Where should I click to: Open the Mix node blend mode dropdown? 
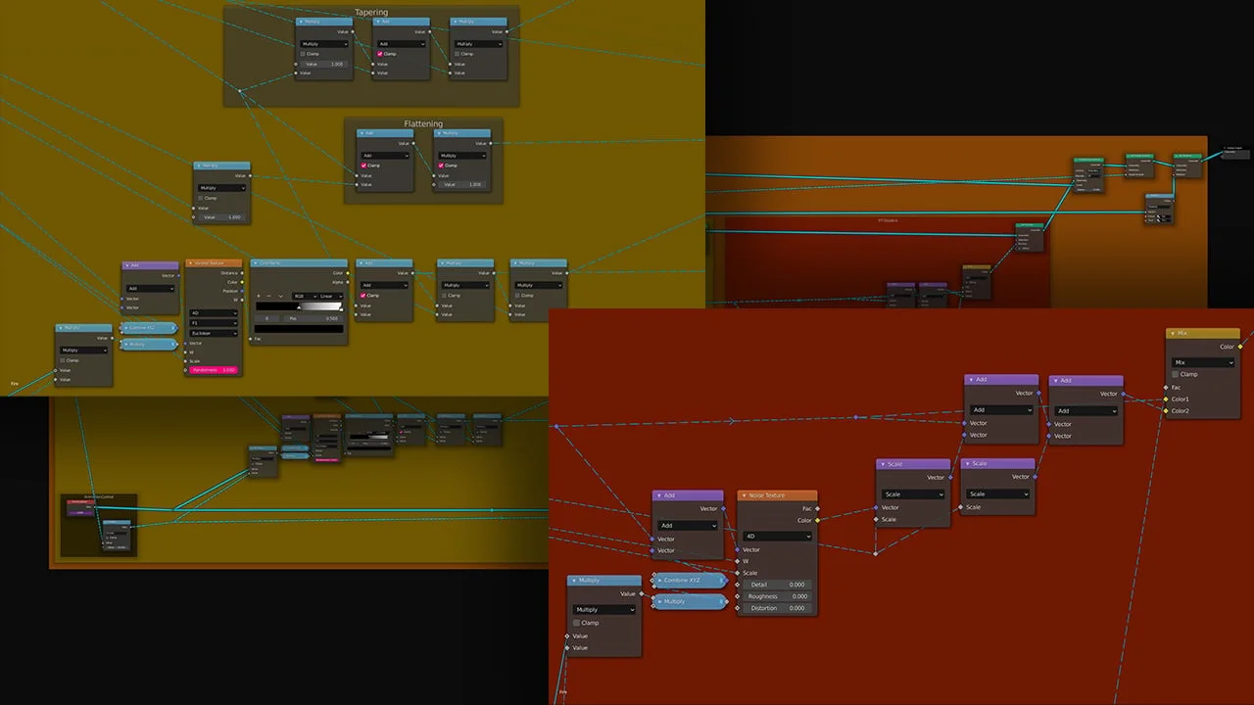click(x=1204, y=362)
